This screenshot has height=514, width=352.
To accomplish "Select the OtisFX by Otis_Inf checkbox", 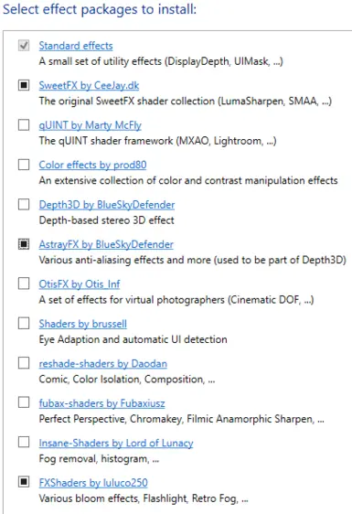I will click(x=24, y=284).
